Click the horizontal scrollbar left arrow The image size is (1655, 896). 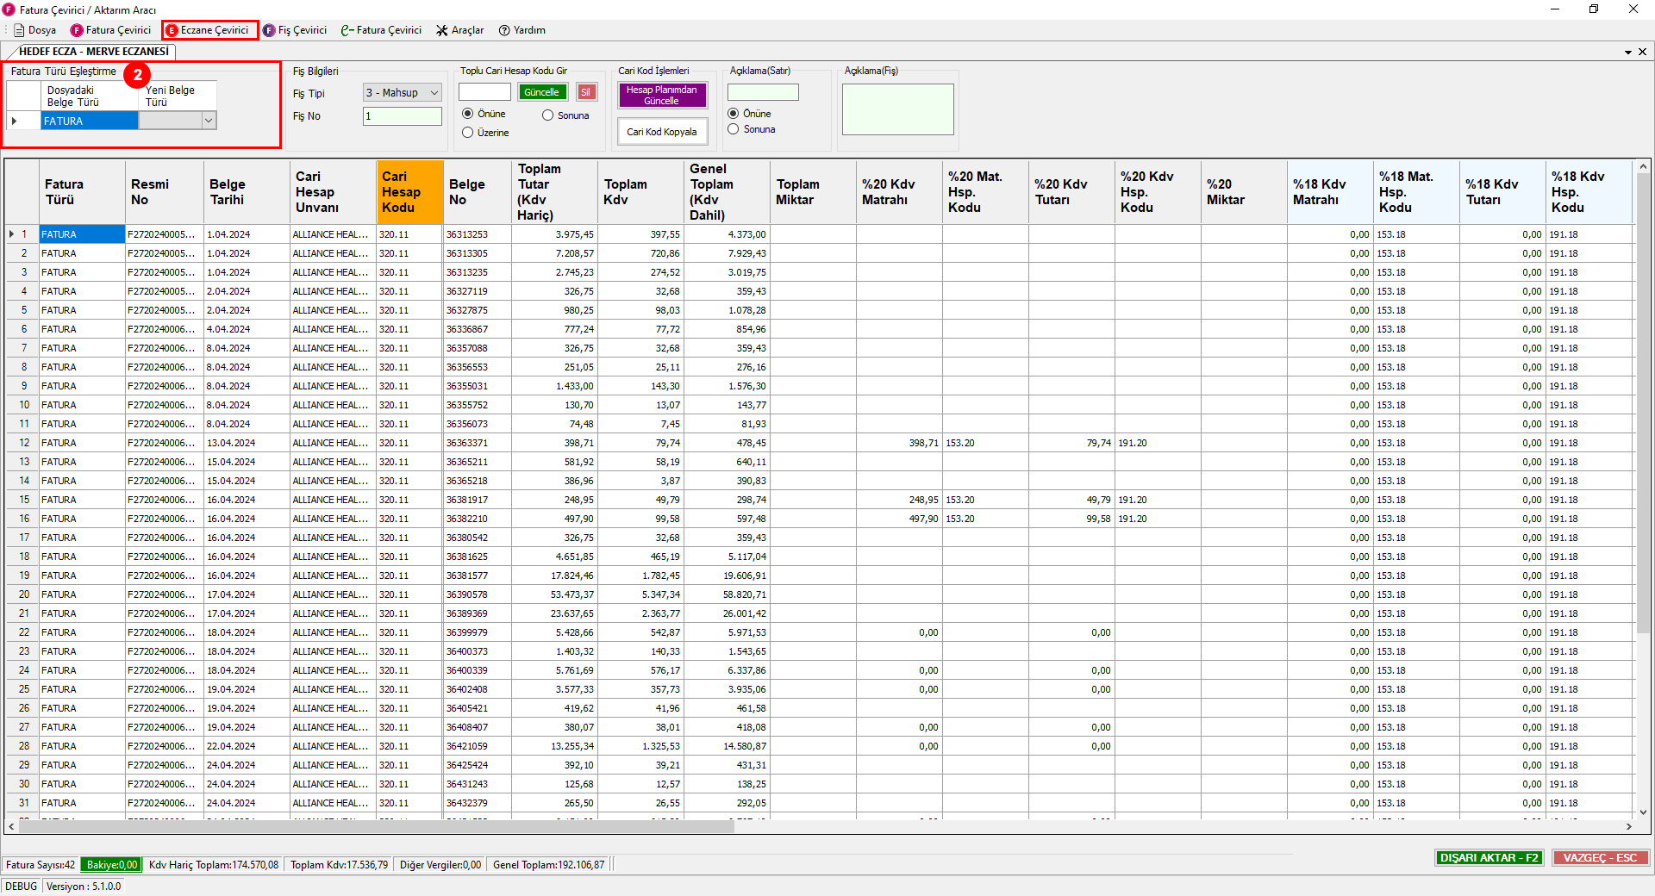click(x=11, y=826)
